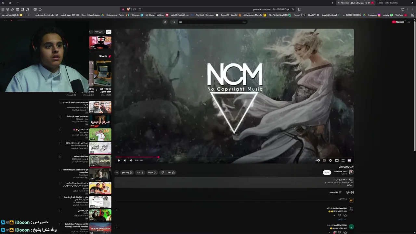Open more actions ellipsis below video
Image resolution: width=416 pixels, height=234 pixels.
pyautogui.click(x=117, y=173)
